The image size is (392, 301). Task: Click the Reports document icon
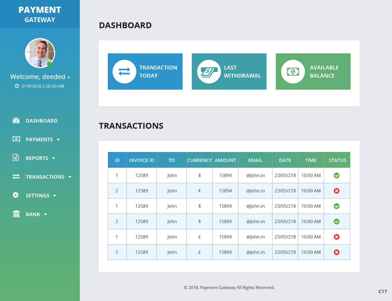(x=16, y=158)
